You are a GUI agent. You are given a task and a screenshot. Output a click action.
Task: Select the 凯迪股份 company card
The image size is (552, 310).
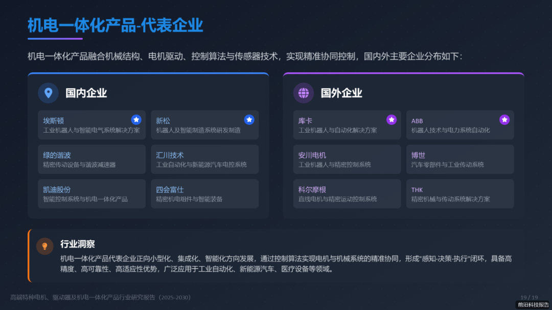click(91, 194)
